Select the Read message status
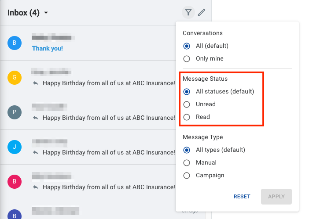Screen dimensions: 313x219 187,117
